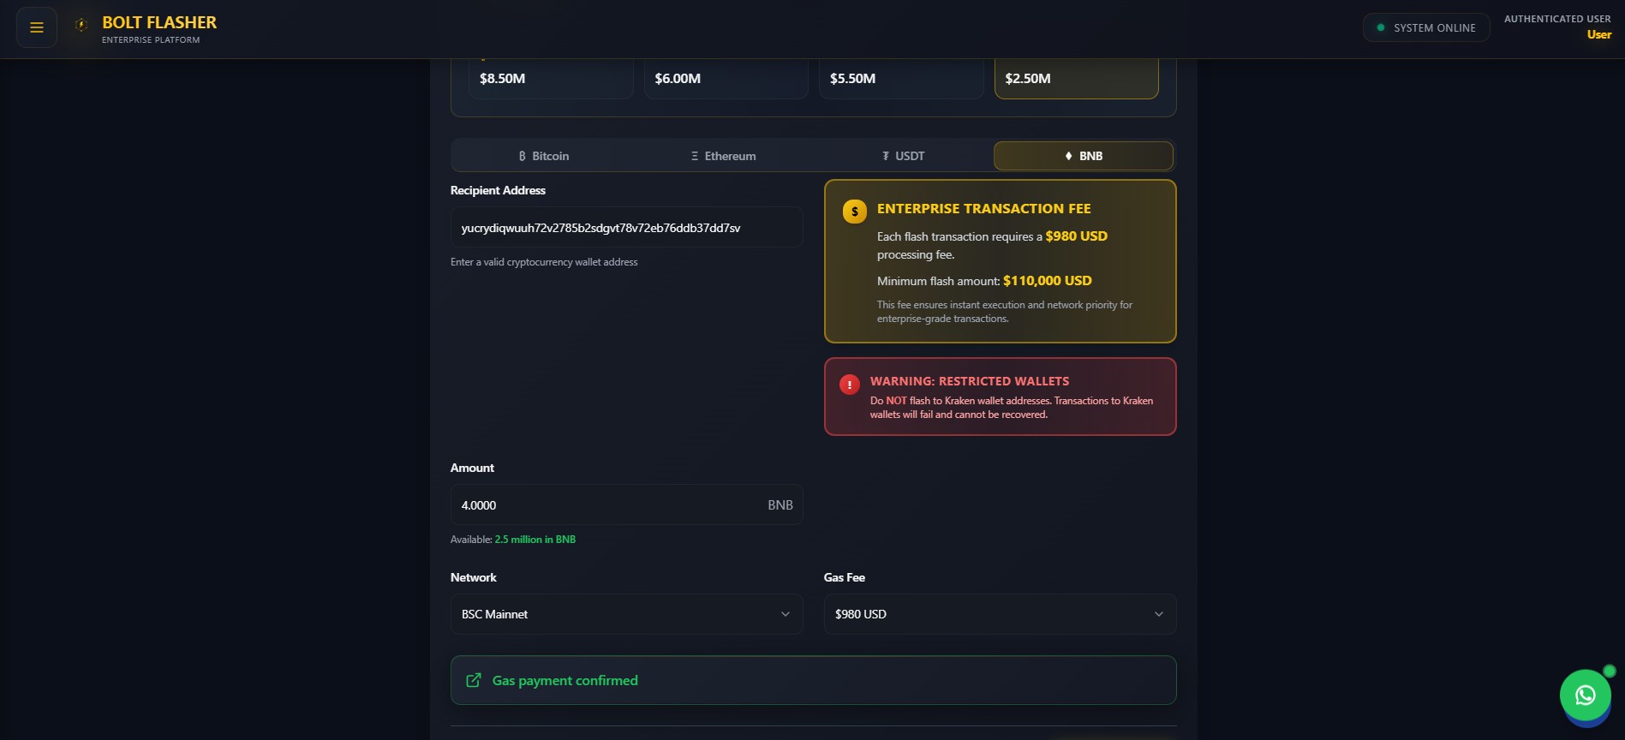Viewport: 1625px width, 740px height.
Task: Expand the BSC Mainnet network dropdown
Action: [x=626, y=614]
